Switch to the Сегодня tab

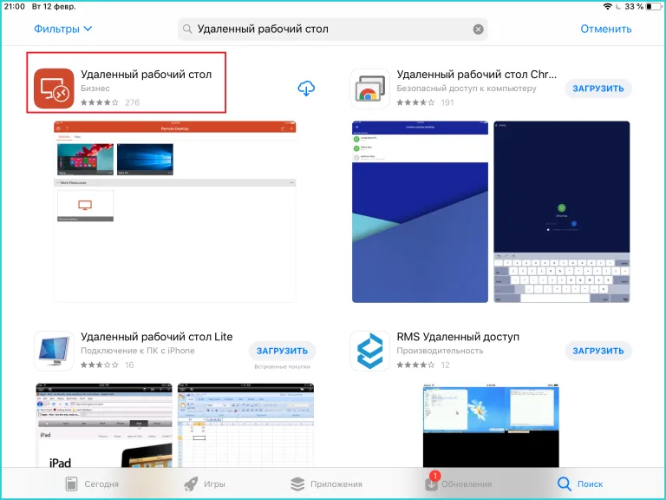[92, 484]
